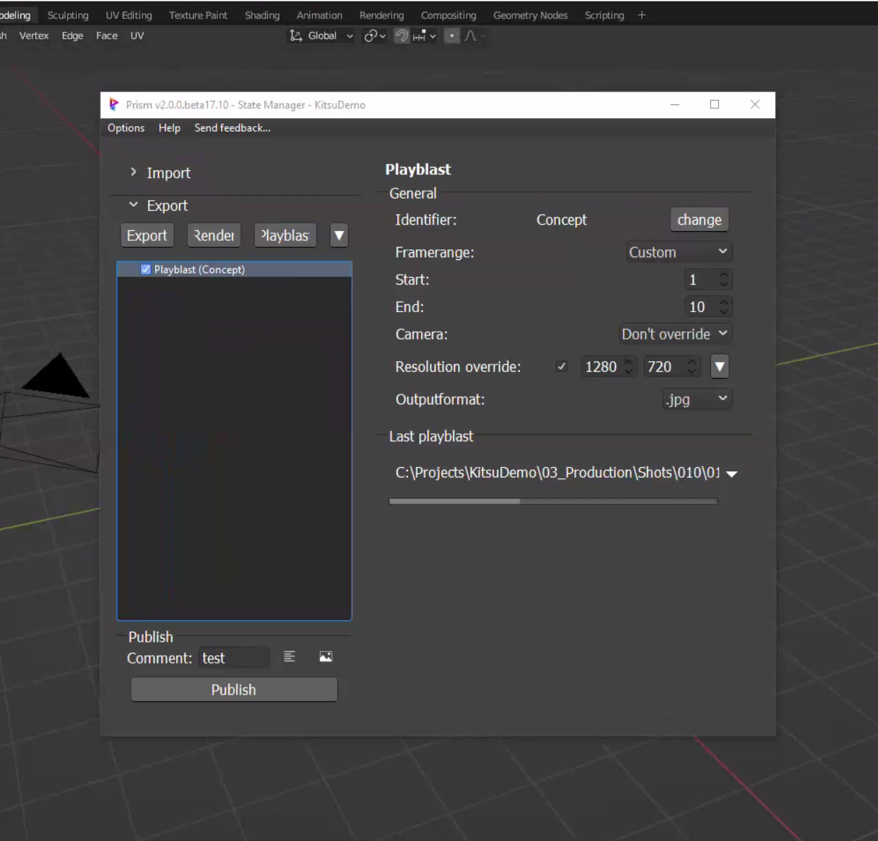Toggle Blender snapping magnet icon
The height and width of the screenshot is (841, 878).
pos(402,36)
